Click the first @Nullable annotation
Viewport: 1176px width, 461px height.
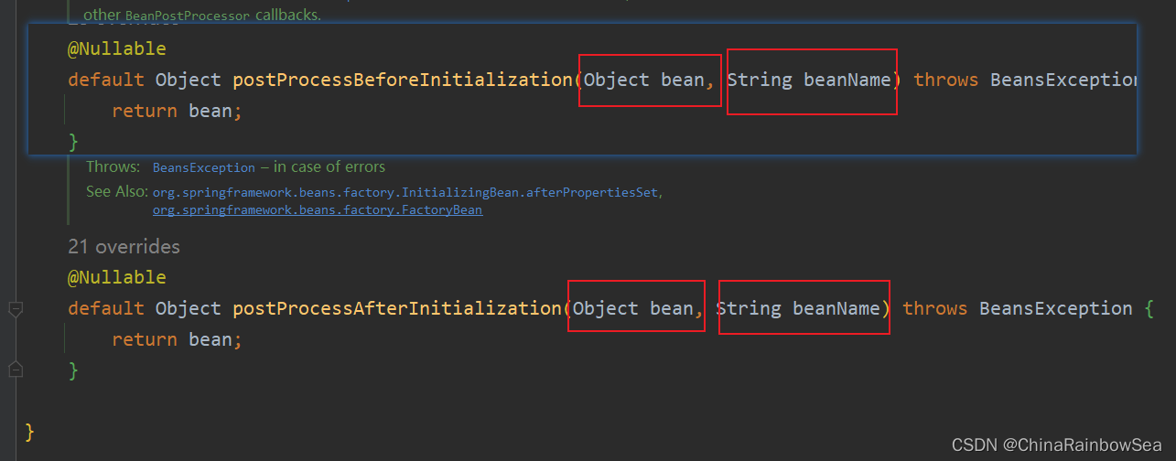pyautogui.click(x=116, y=48)
